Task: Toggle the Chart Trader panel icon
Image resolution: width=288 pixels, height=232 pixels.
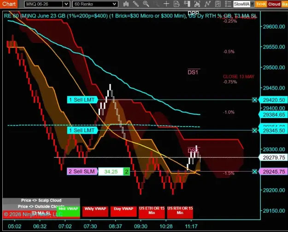Action: coord(187,4)
